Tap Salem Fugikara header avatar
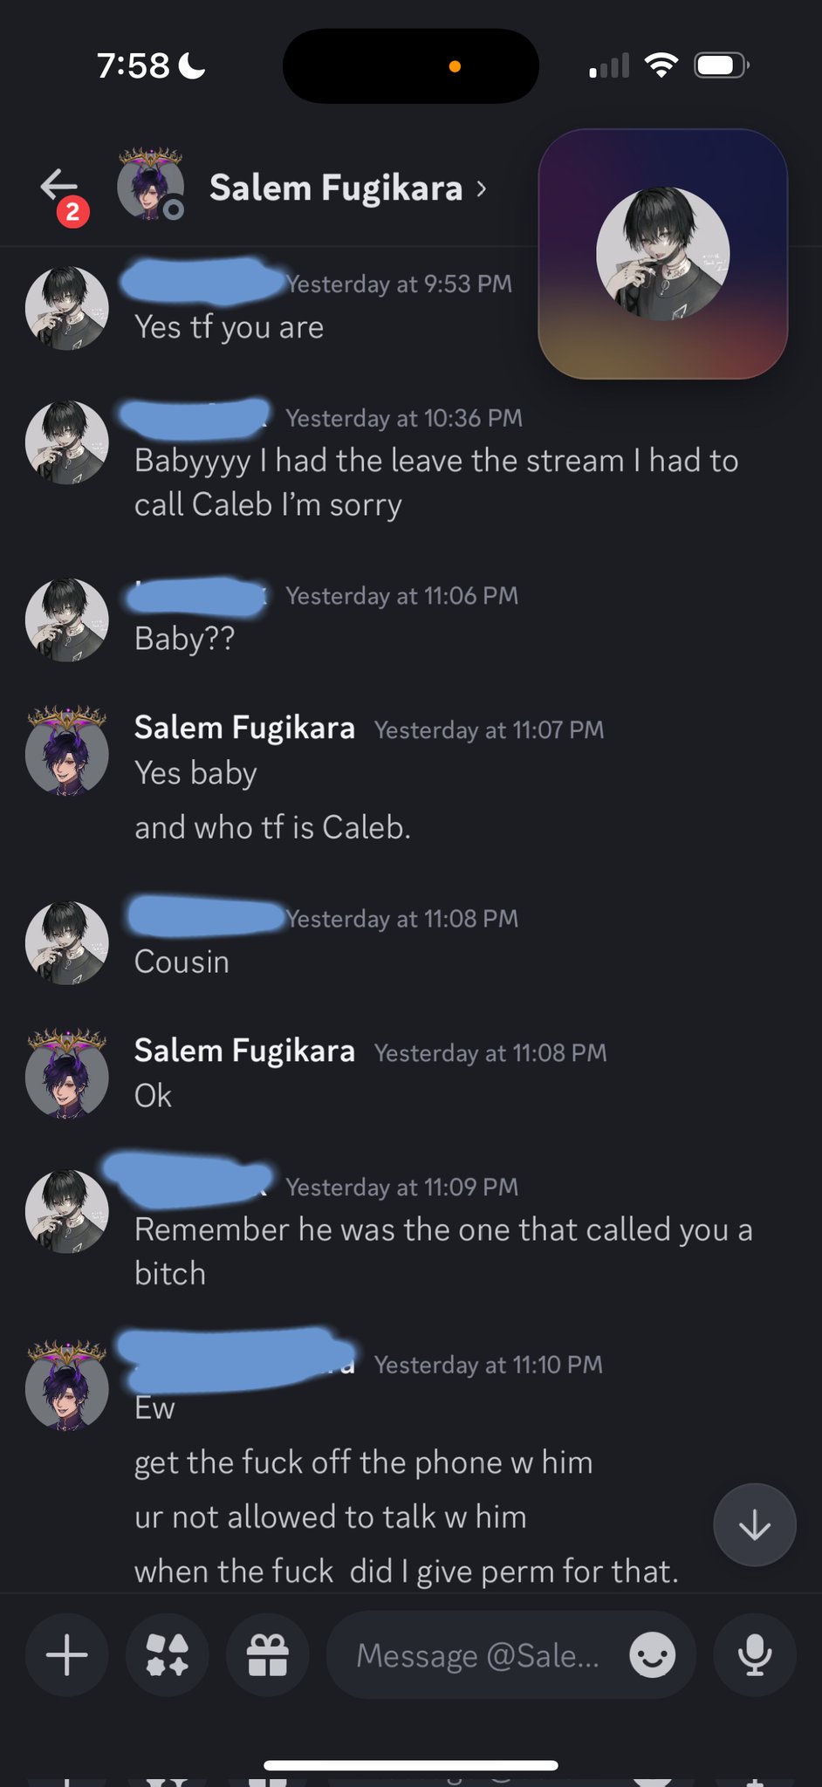Viewport: 822px width, 1787px height. 150,185
